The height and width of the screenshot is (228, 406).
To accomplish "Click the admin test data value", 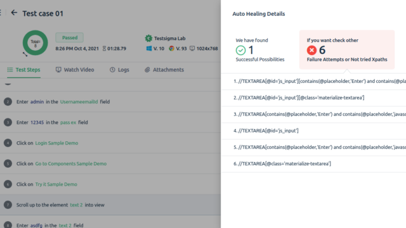I will [x=37, y=101].
